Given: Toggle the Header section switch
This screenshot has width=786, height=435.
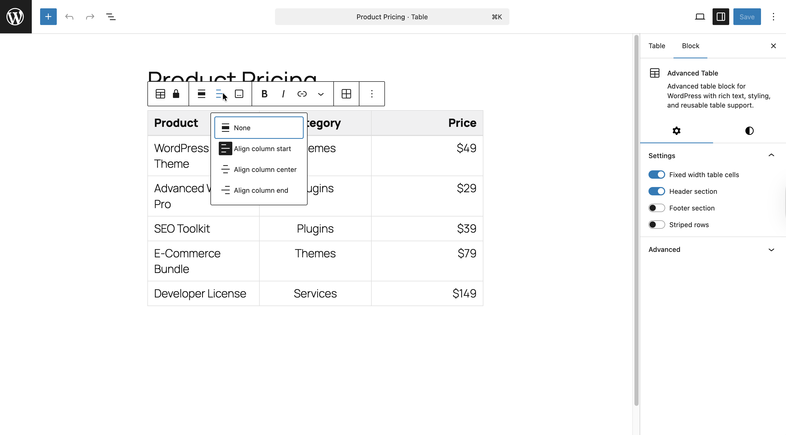Looking at the screenshot, I should click(657, 191).
